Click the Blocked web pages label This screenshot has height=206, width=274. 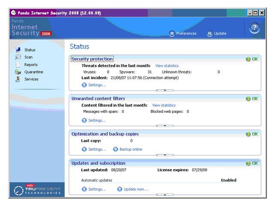pos(167,112)
